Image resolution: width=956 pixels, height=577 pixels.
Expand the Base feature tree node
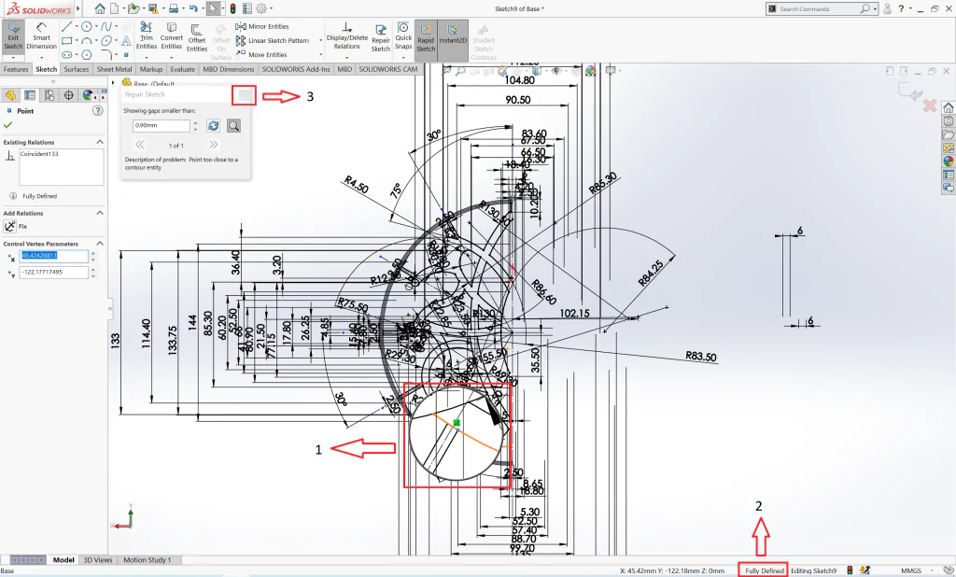pos(113,83)
